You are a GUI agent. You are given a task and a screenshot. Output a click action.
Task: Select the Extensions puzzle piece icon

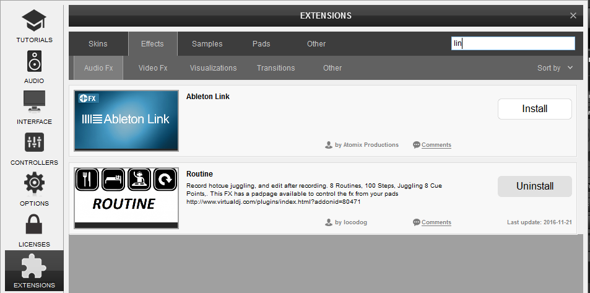[x=34, y=266]
